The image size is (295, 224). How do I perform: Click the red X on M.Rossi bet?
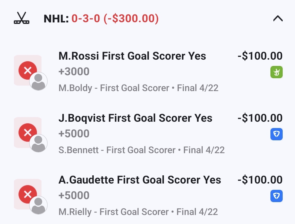click(28, 71)
